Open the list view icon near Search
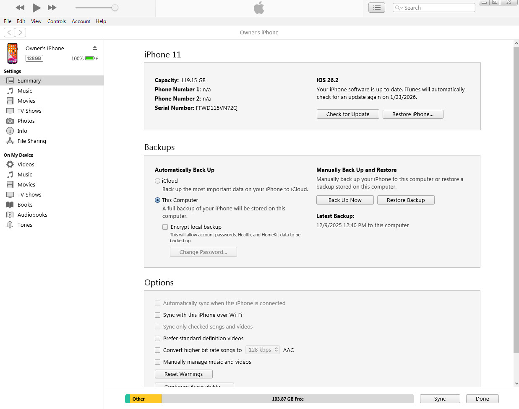Image resolution: width=519 pixels, height=409 pixels. pyautogui.click(x=377, y=8)
